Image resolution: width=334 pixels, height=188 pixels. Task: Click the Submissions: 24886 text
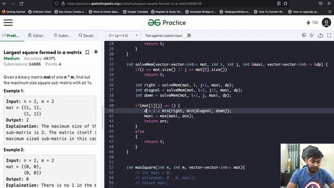(22, 64)
